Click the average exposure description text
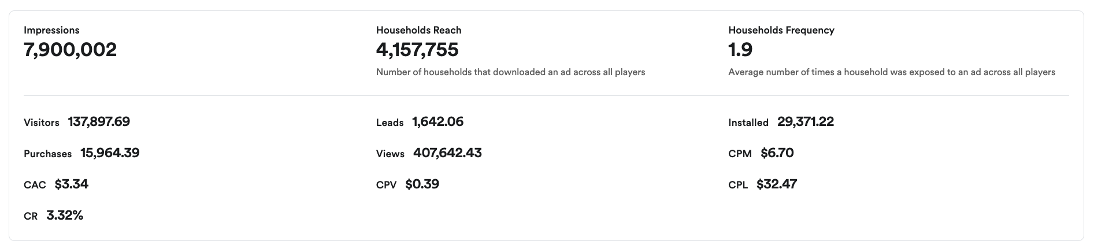The image size is (1094, 252). [892, 72]
